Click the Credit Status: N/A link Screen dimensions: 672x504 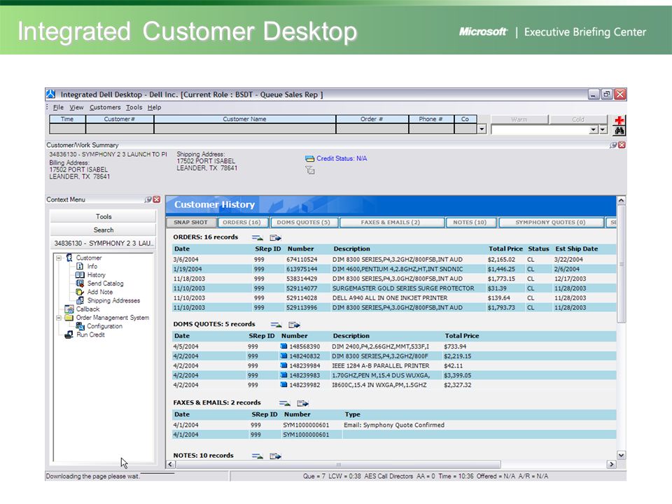(342, 159)
